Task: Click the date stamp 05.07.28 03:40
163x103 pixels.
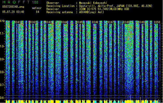Action: click(x=13, y=12)
